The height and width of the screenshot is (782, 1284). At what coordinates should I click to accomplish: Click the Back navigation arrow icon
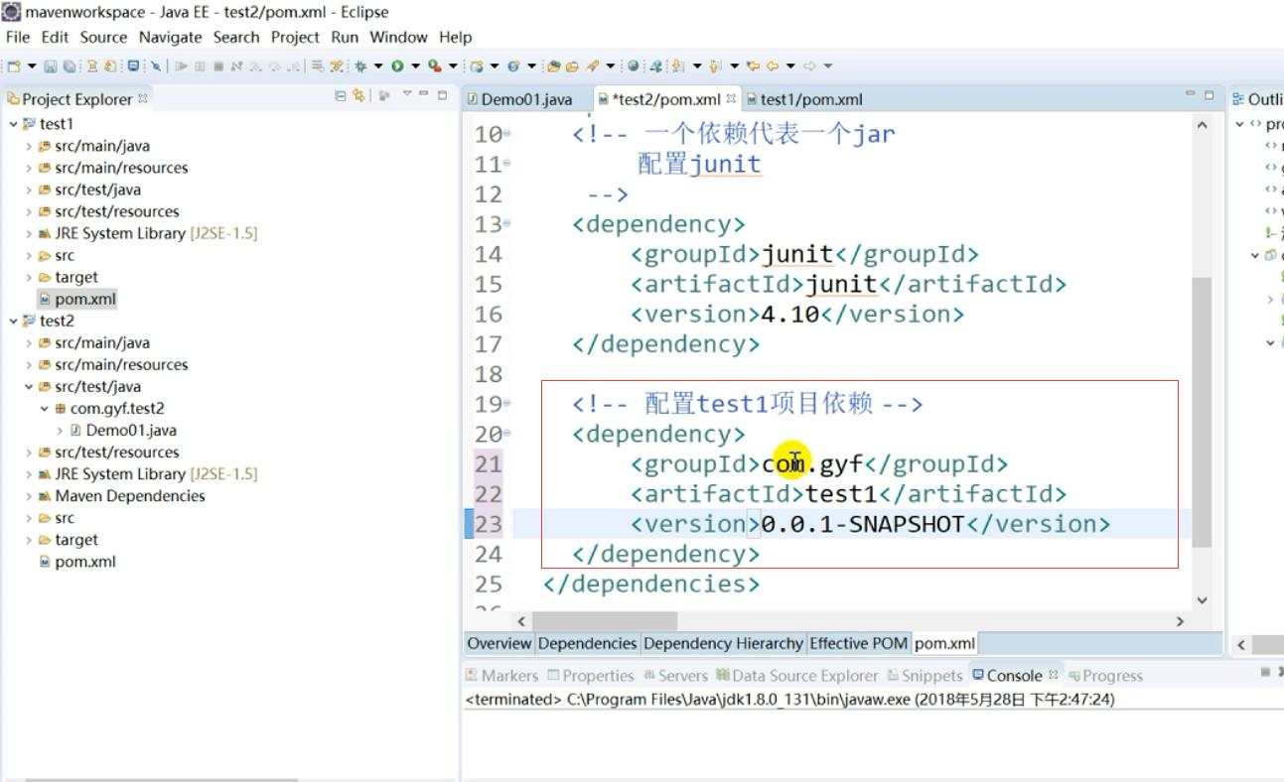pos(772,66)
